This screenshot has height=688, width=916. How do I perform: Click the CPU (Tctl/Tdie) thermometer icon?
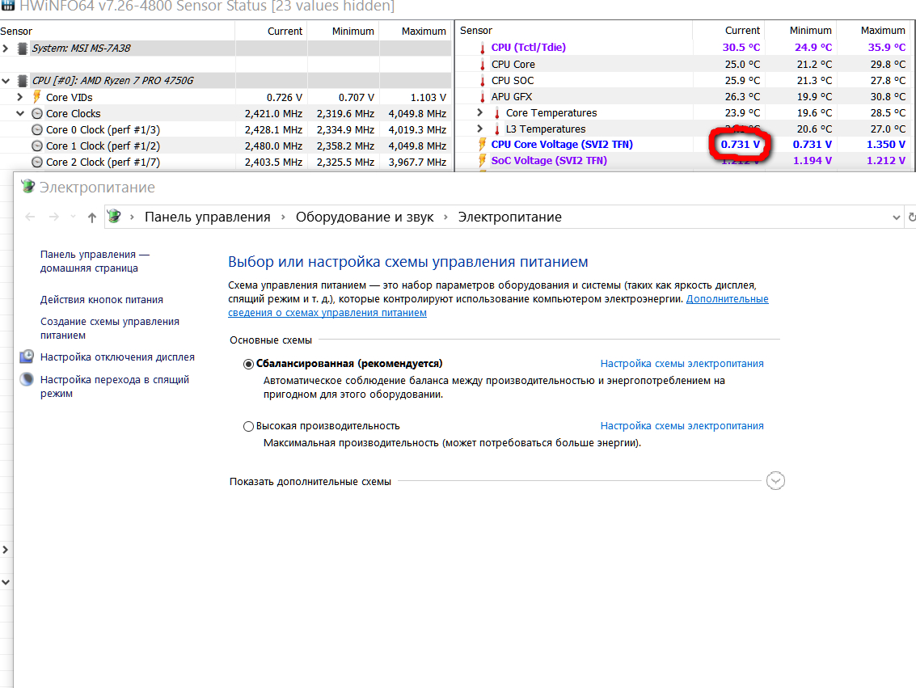[483, 48]
